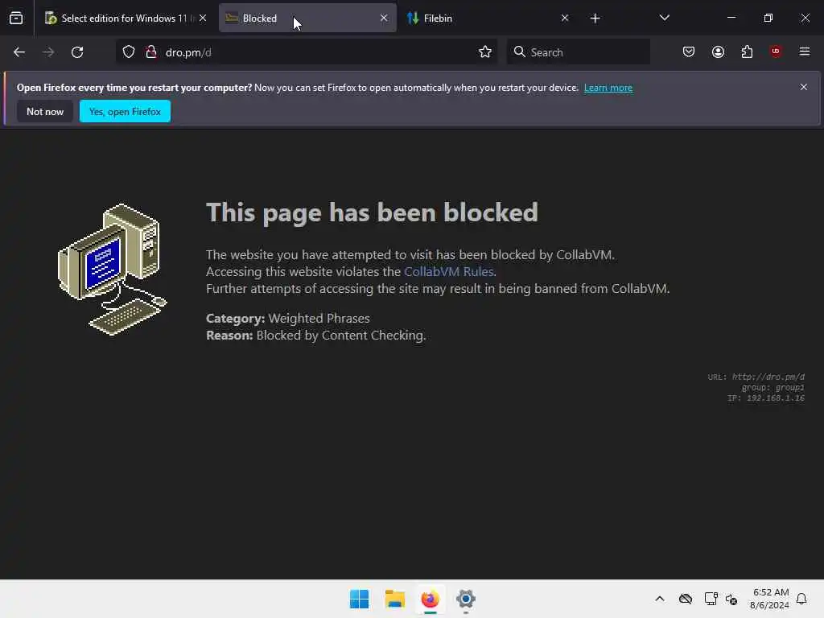Close the Blocked tab

click(x=384, y=18)
